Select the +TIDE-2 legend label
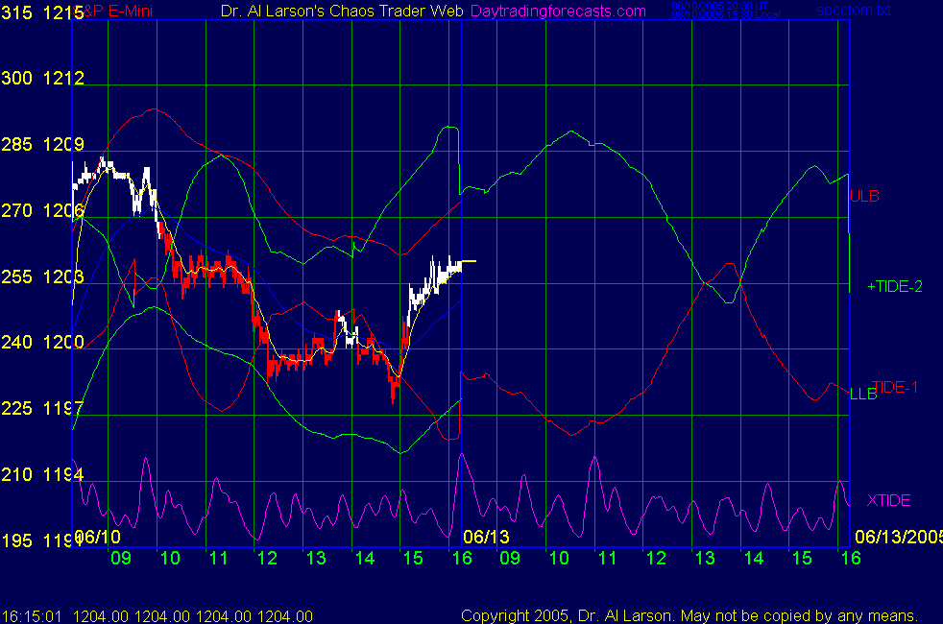Screen dimensions: 943x624 [x=894, y=286]
